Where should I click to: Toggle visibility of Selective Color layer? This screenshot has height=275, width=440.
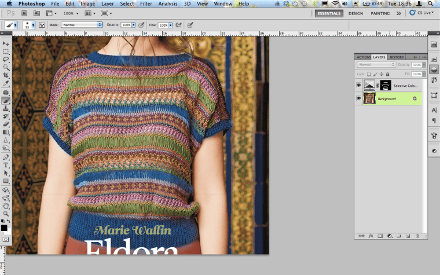(x=359, y=86)
